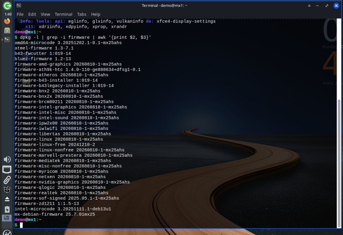Click the bluez-firmware 1.2-13 line
The width and height of the screenshot is (343, 235).
[x=43, y=59]
